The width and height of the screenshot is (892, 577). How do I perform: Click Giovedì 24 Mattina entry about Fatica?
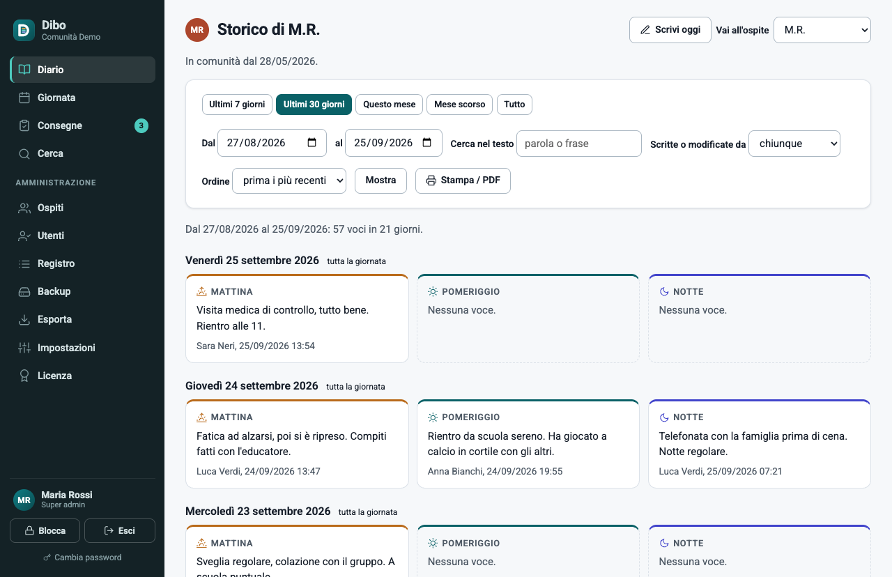(x=291, y=444)
